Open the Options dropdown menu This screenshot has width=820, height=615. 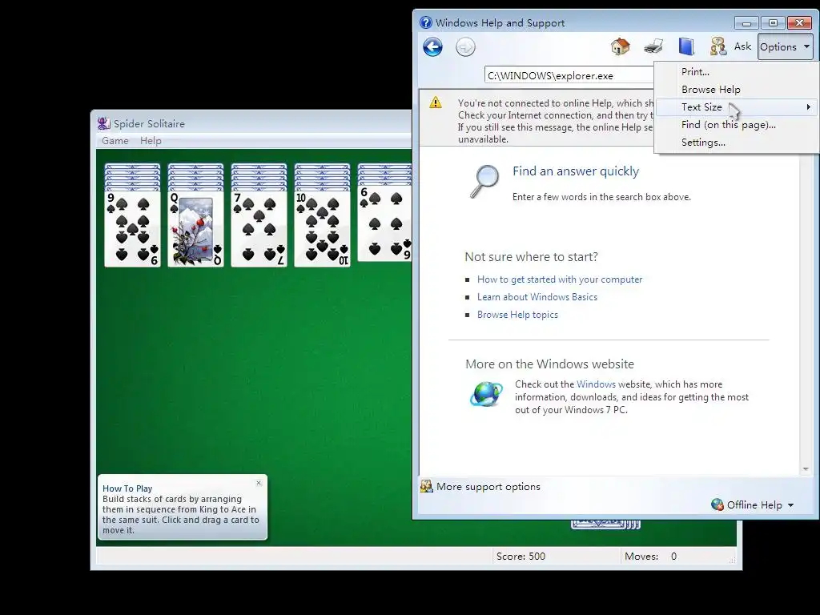click(785, 47)
